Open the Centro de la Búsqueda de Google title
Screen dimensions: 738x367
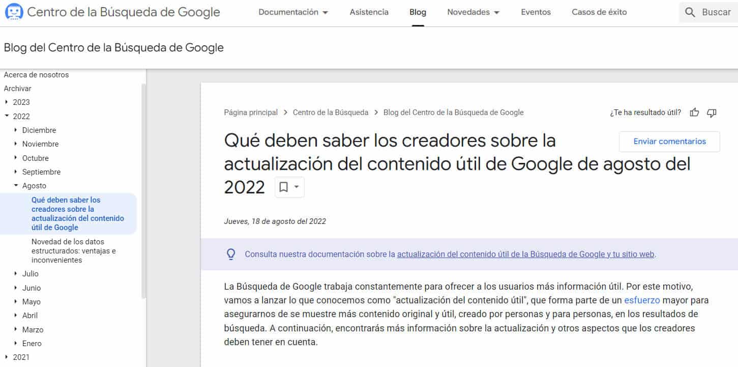(124, 12)
